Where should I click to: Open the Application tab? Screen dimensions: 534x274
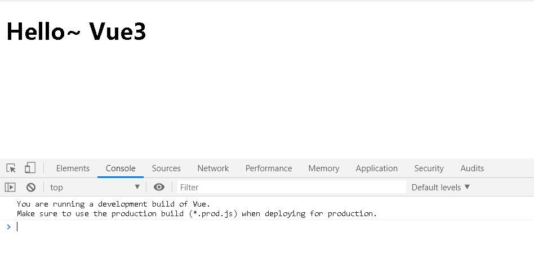377,168
